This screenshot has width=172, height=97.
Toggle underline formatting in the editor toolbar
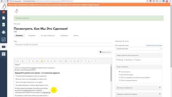[x=29, y=61]
